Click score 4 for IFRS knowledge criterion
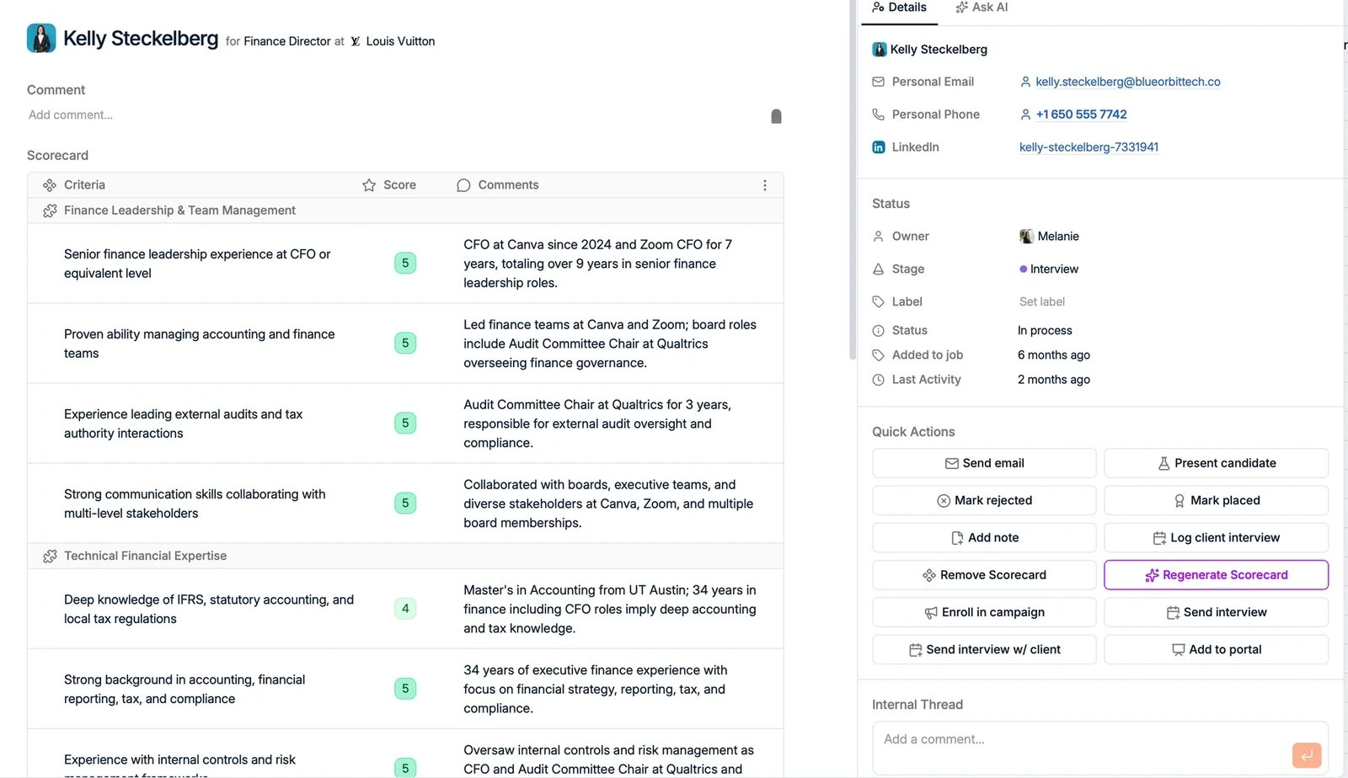 coord(405,609)
